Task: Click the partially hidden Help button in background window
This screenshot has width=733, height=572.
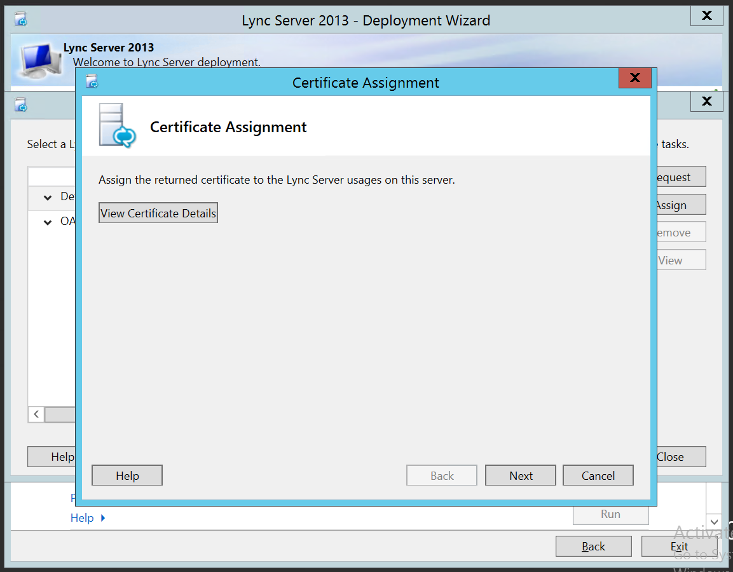Action: [51, 456]
